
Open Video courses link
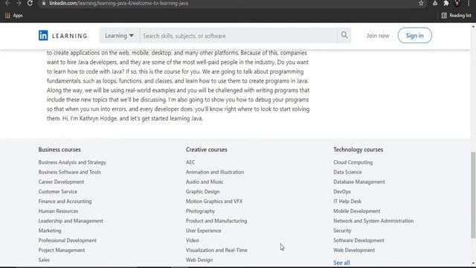(x=192, y=240)
